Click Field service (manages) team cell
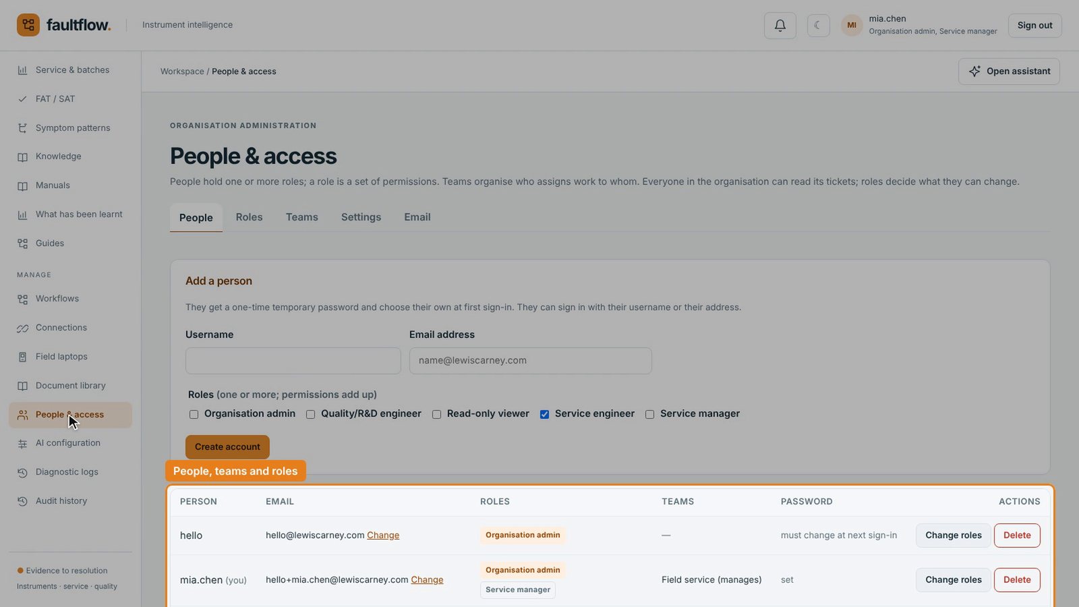1079x607 pixels. 711,580
